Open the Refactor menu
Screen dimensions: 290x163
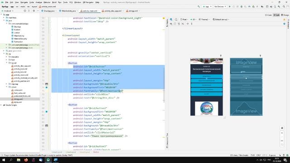[47, 2]
